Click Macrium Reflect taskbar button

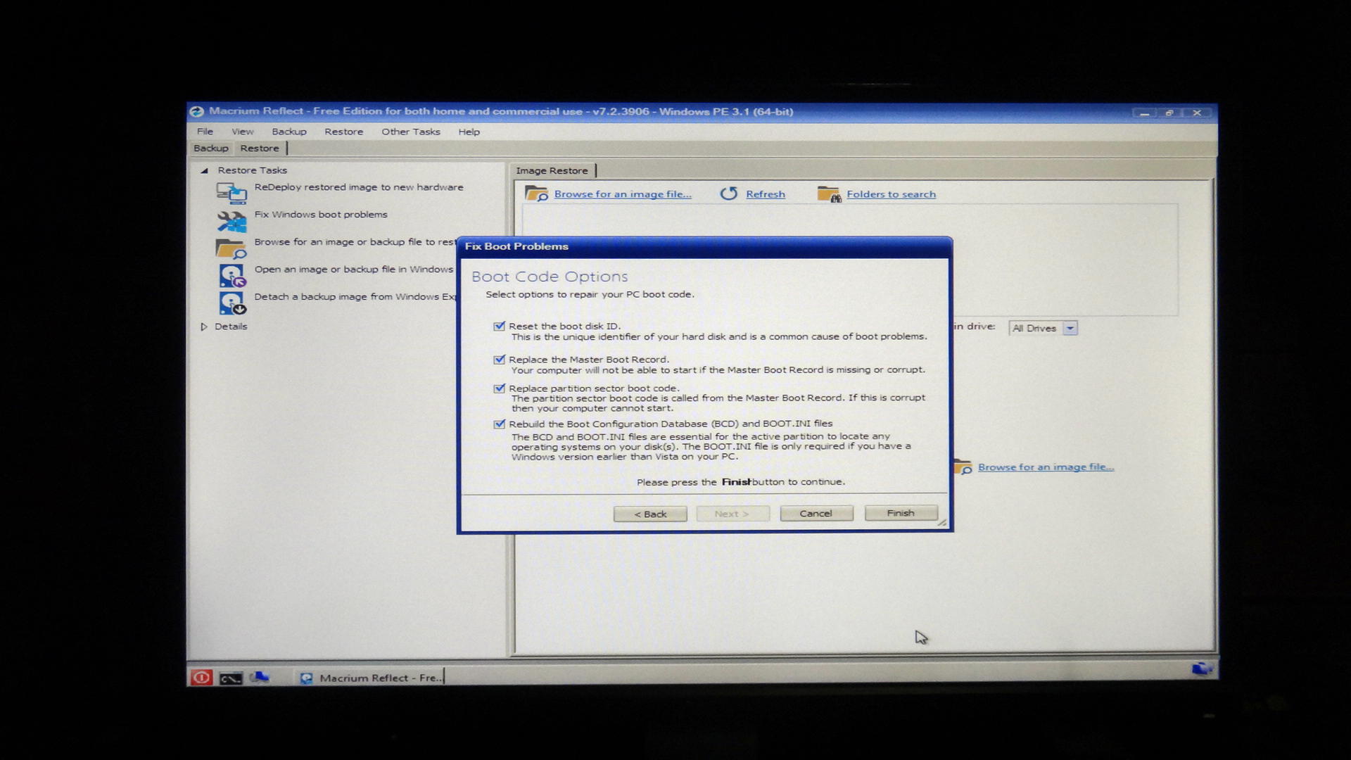click(x=371, y=678)
